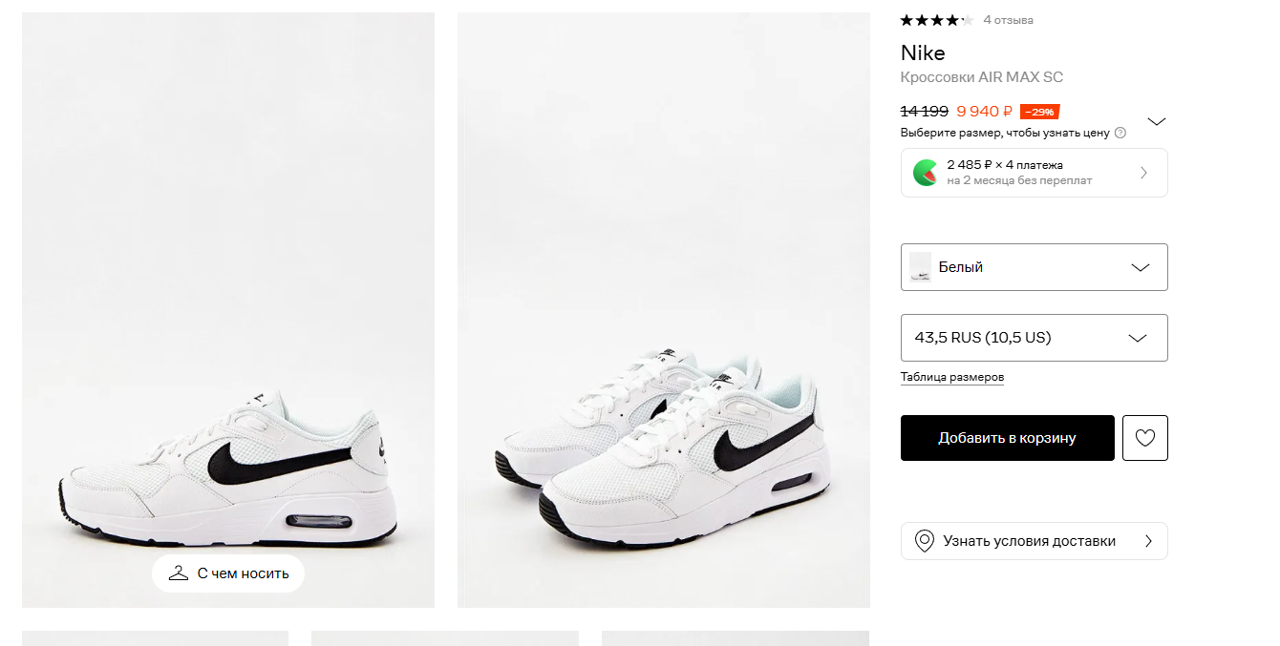Screen dimensions: 1280x646
Task: Click the location pin icon in delivery row
Action: [924, 541]
